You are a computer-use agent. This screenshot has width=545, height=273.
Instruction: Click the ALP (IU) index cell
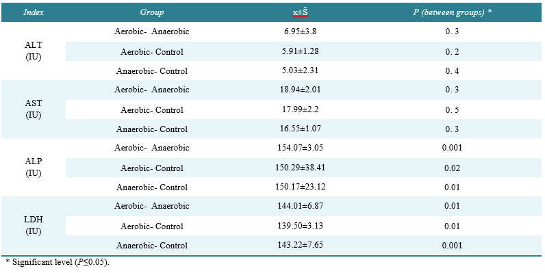34,167
